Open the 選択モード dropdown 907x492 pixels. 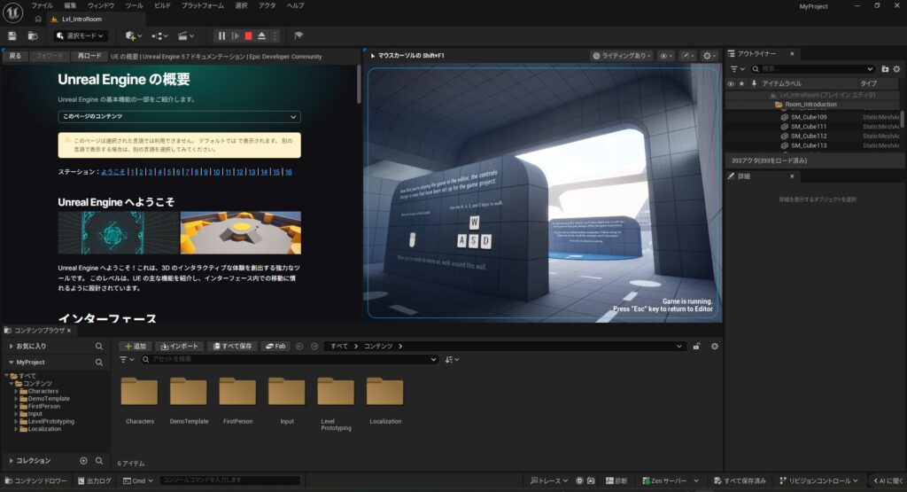(81, 35)
